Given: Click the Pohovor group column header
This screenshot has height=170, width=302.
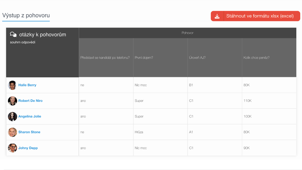Looking at the screenshot, I should pos(187,33).
